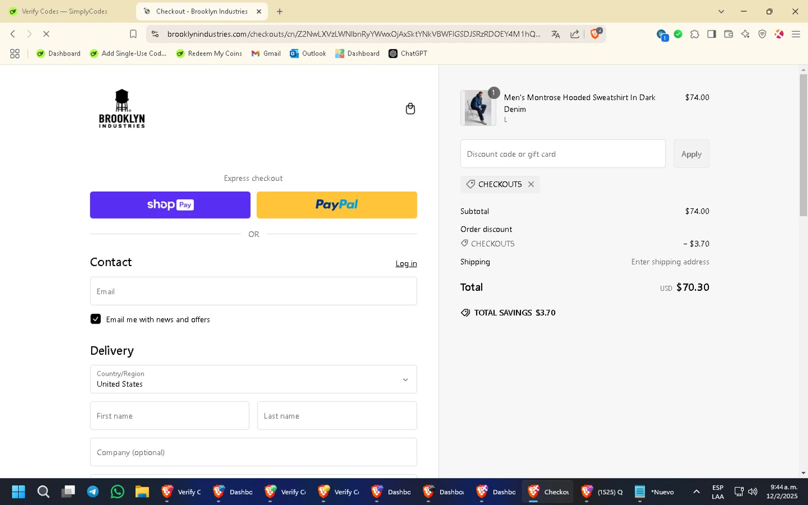This screenshot has height=505, width=808.
Task: Expand the Country/Region dropdown
Action: 253,379
